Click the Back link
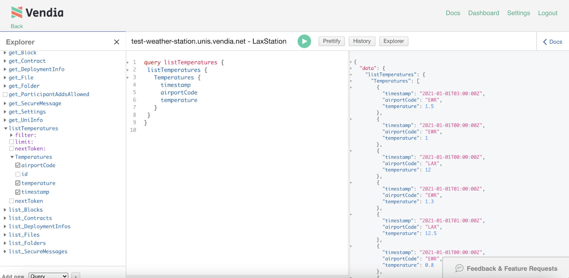Image resolution: width=569 pixels, height=278 pixels. (17, 26)
